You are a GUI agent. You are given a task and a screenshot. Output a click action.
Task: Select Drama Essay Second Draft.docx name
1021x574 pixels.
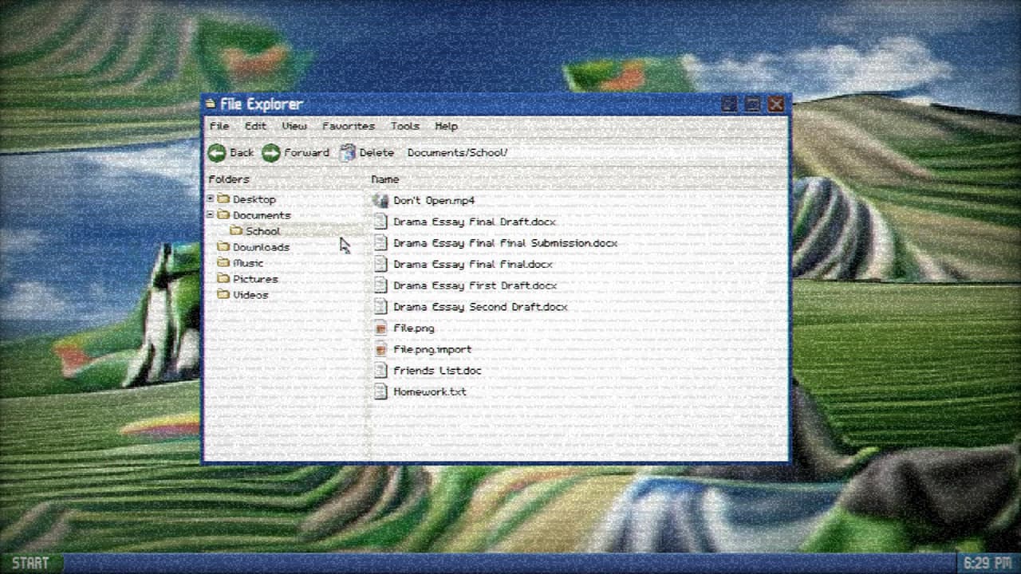(481, 307)
